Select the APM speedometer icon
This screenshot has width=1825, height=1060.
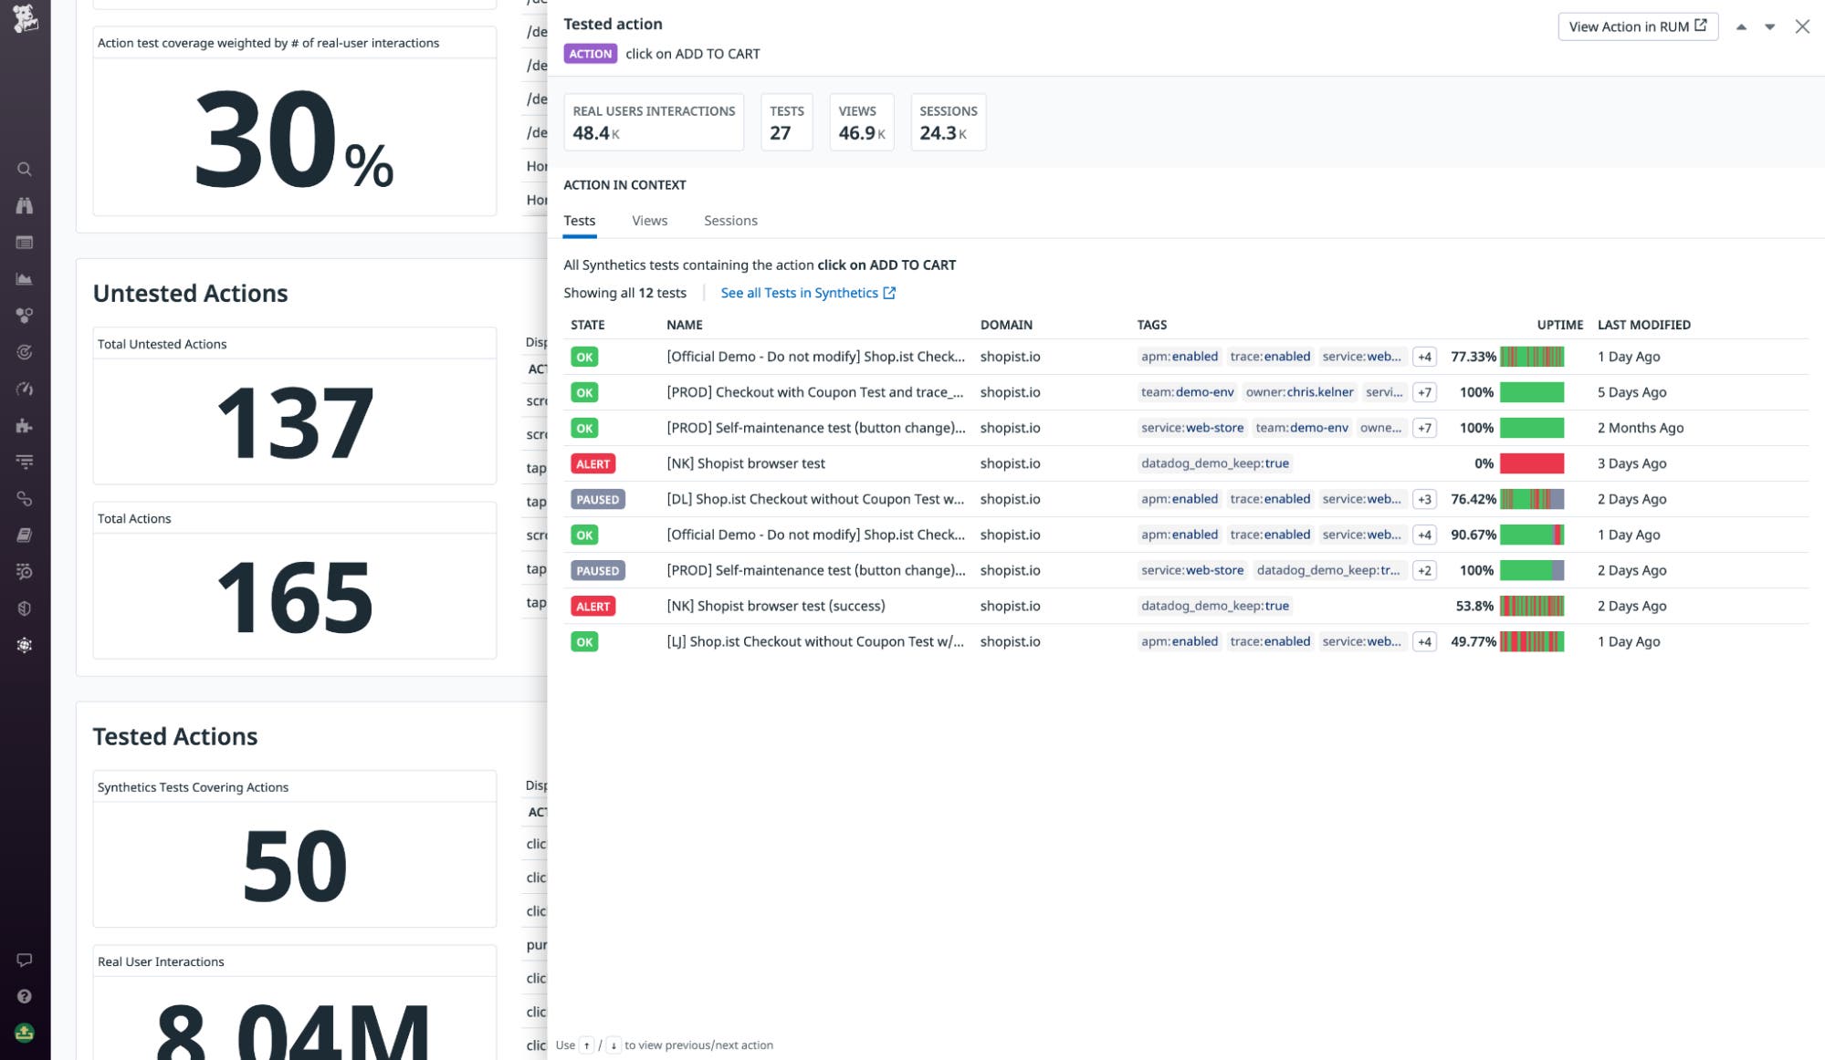coord(25,389)
